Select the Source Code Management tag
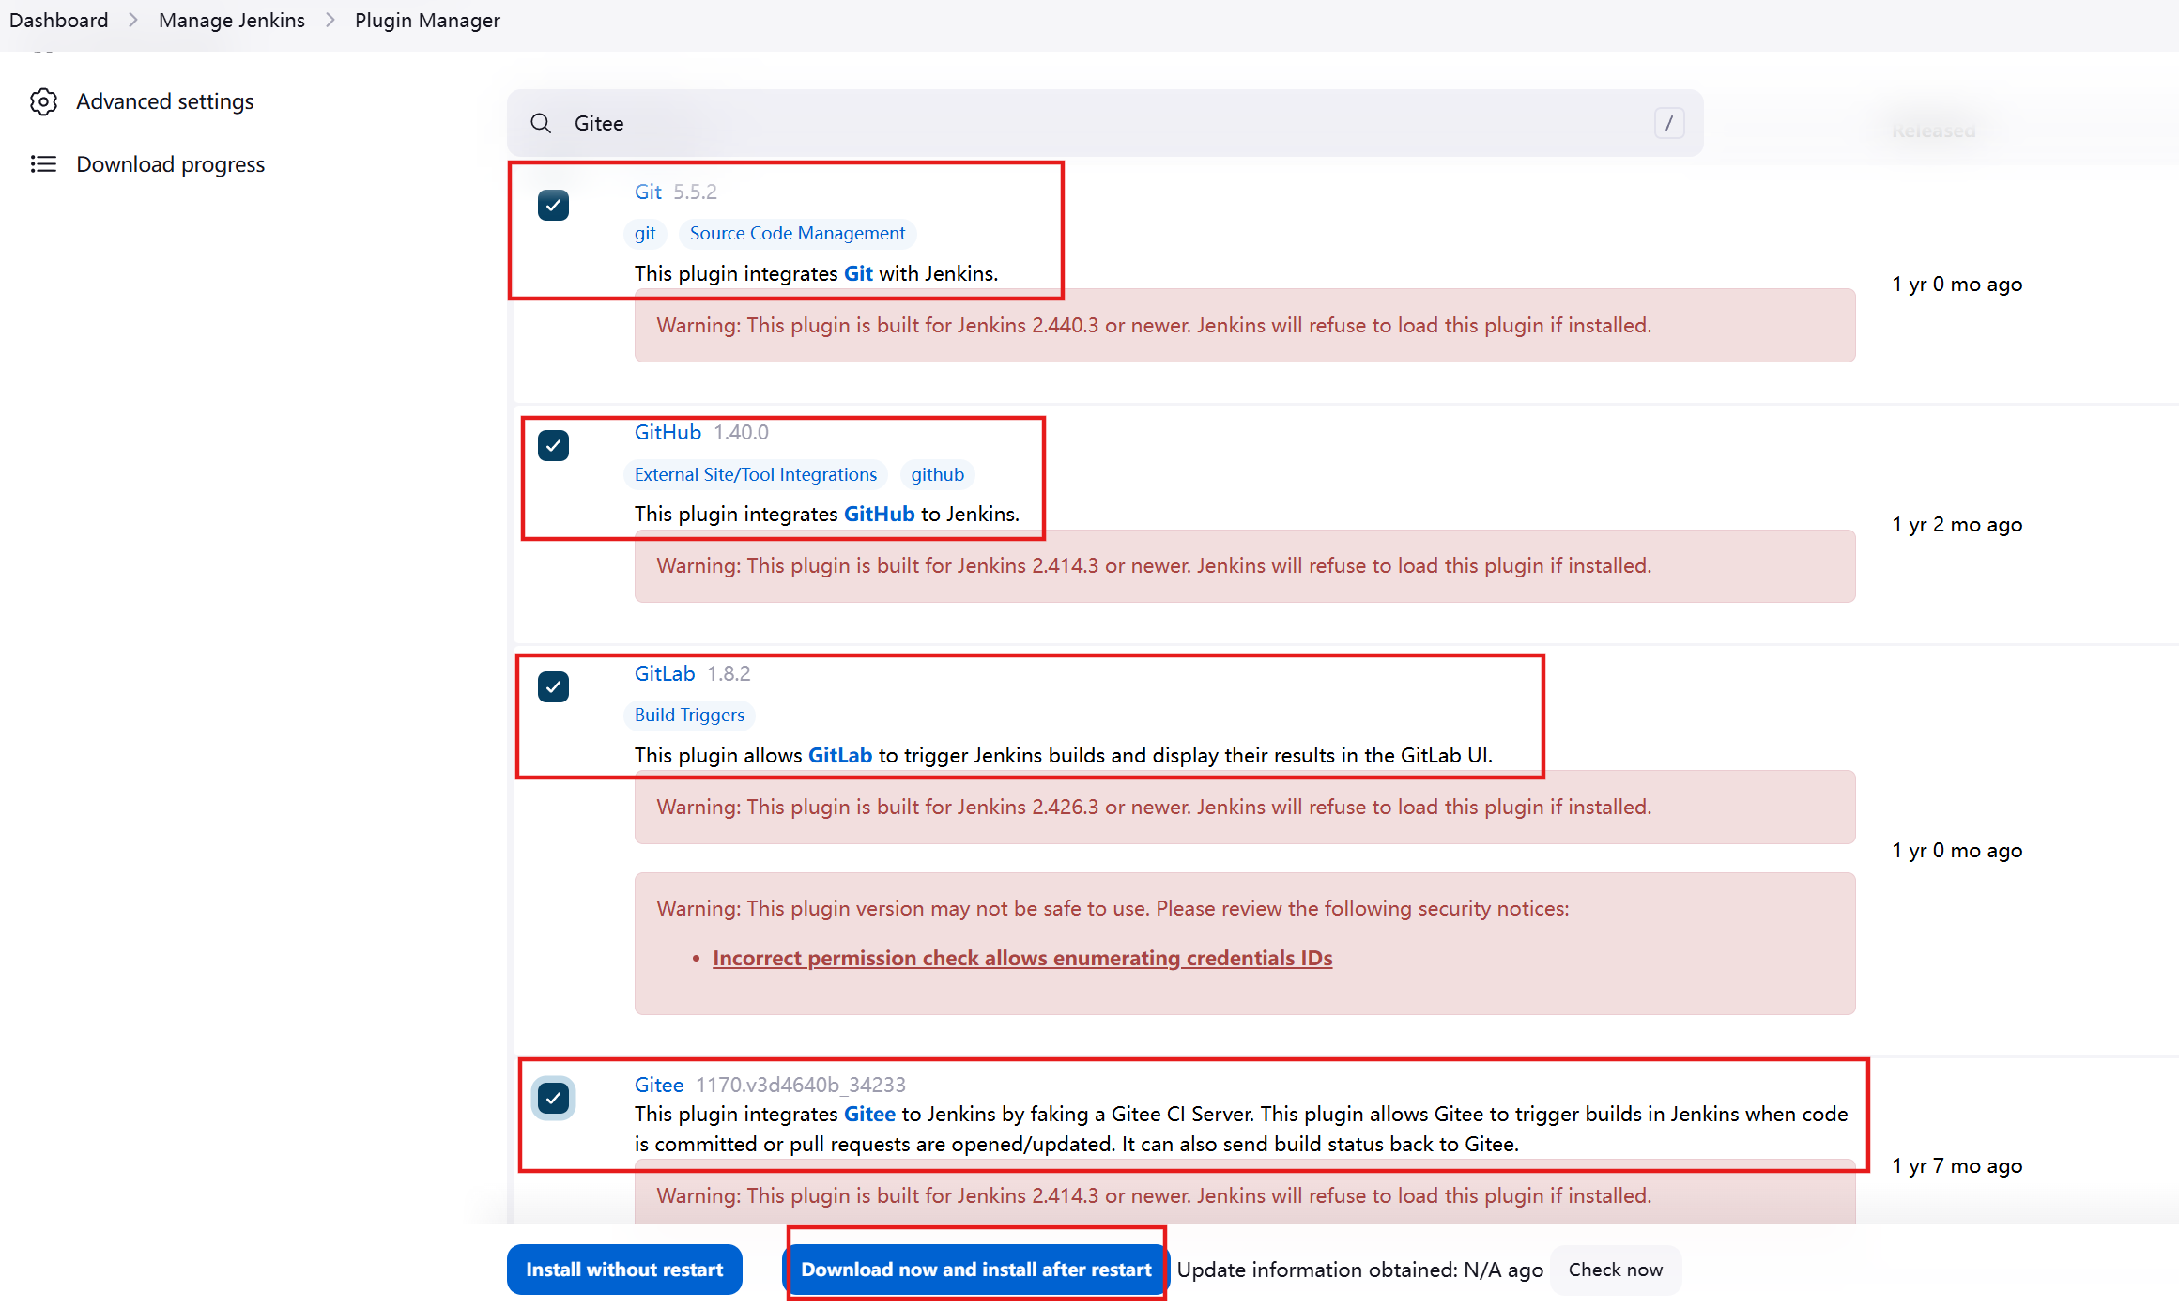Image resolution: width=2179 pixels, height=1309 pixels. point(797,233)
